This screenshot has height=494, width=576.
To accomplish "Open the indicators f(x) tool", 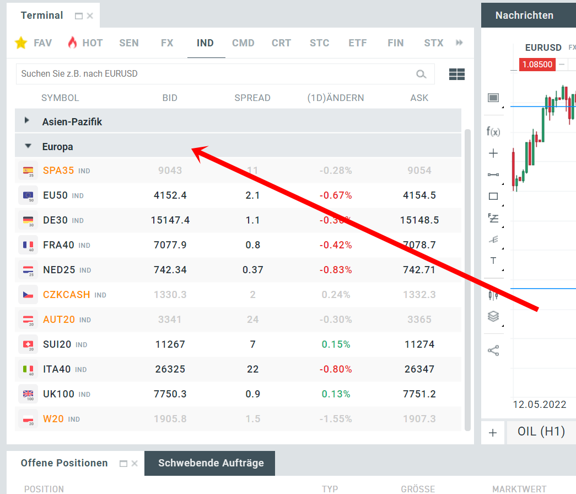I will click(x=492, y=131).
